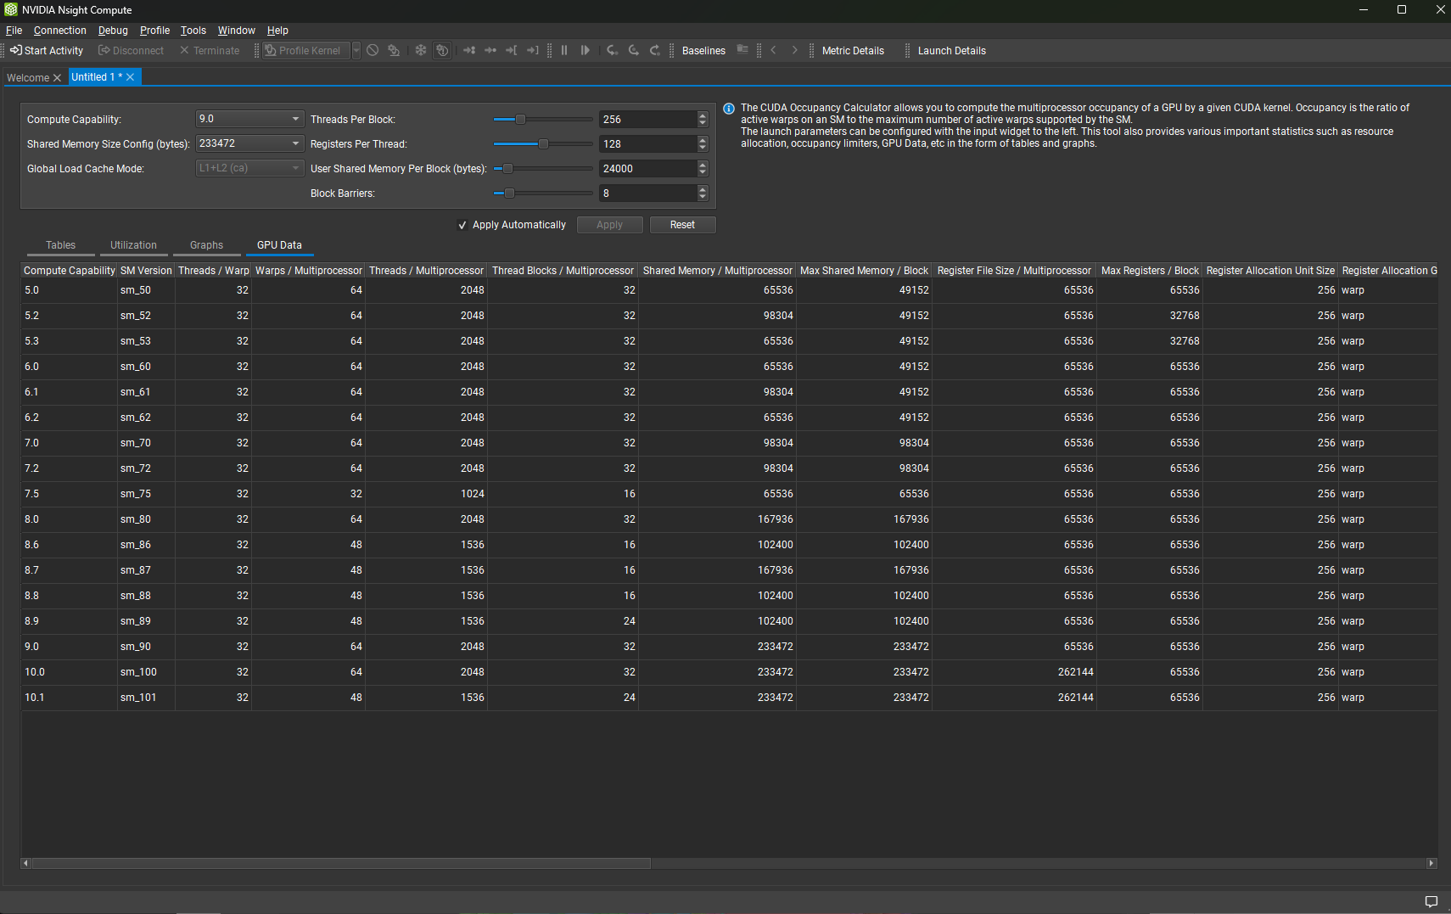
Task: Click the info icon next to the occupancy description
Action: point(729,109)
